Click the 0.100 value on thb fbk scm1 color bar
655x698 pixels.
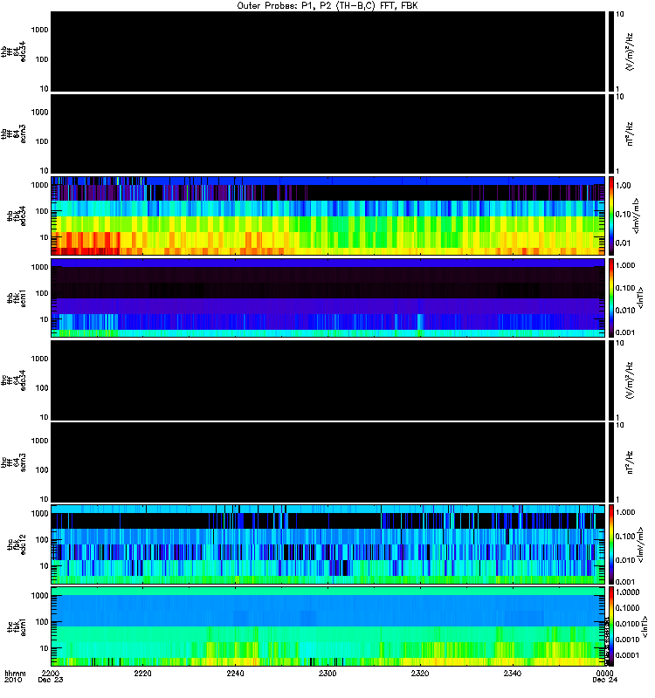coord(625,288)
